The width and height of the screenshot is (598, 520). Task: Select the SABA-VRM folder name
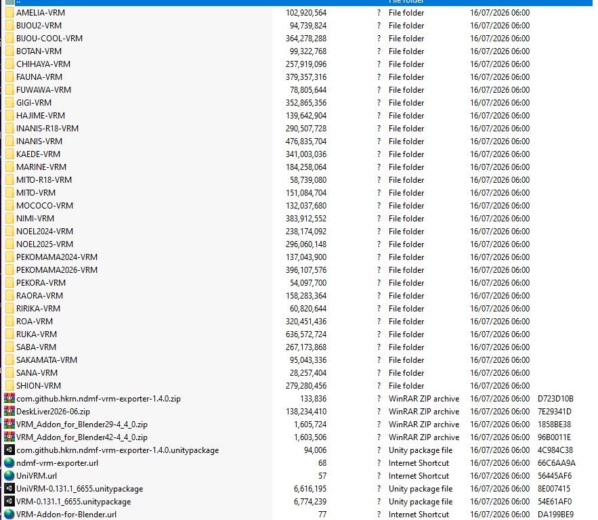point(36,347)
